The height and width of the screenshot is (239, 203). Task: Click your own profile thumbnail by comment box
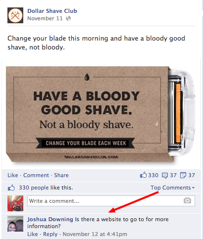(x=15, y=203)
